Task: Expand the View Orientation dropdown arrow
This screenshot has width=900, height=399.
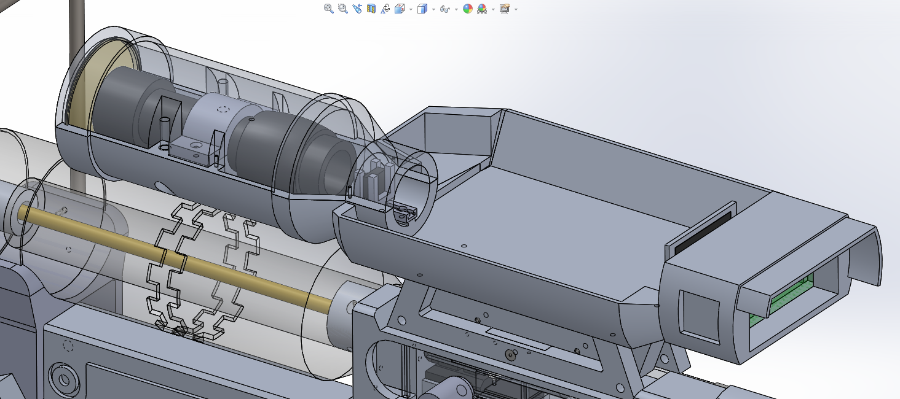Action: pyautogui.click(x=410, y=9)
